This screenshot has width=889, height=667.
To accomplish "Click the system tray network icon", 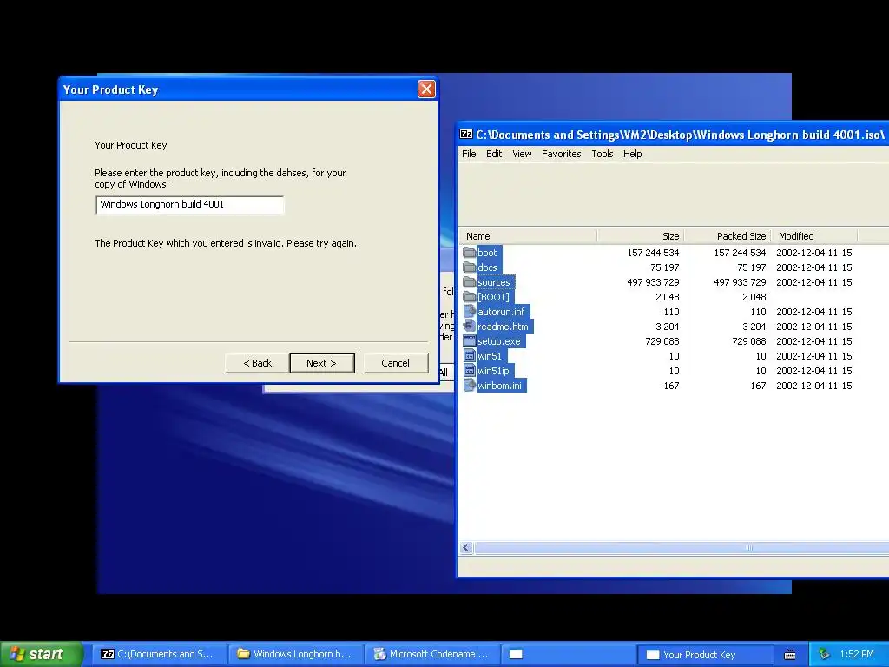I will coord(824,654).
